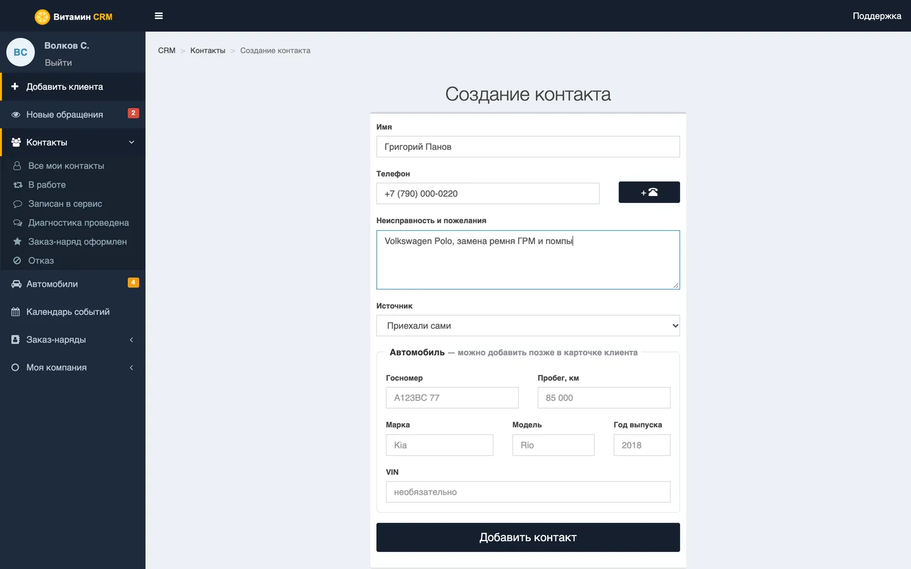
Task: Click the Выйти logout link
Action: pyautogui.click(x=58, y=63)
